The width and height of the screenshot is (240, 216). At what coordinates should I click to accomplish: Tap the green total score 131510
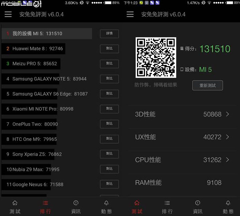[x=215, y=49]
